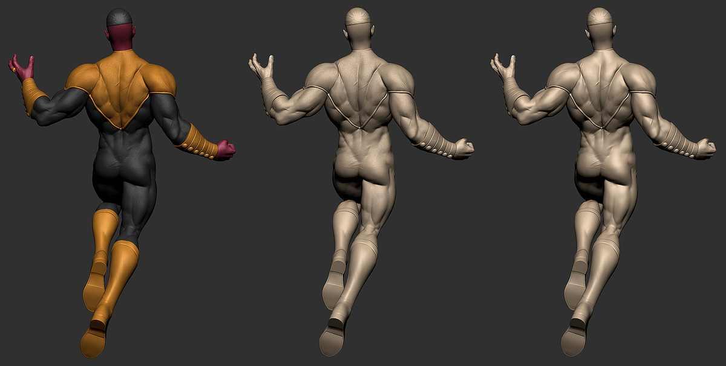Click the head of the left figure

click(119, 21)
